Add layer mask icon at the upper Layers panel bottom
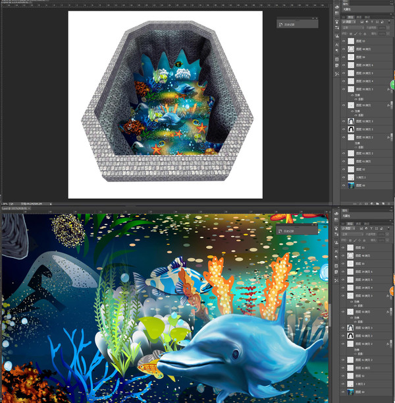Viewport: 395px width, 403px height. pyautogui.click(x=366, y=204)
